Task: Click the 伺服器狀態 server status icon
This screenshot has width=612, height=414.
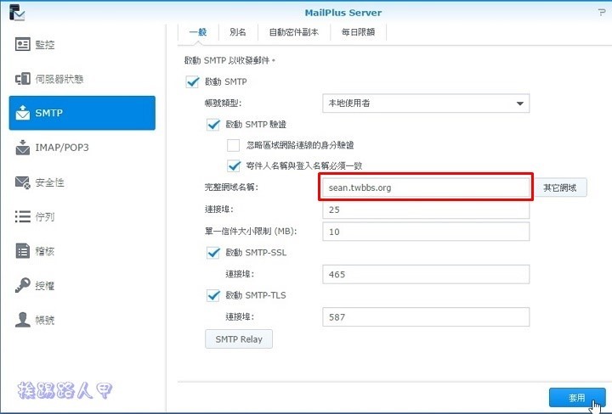Action: pos(23,79)
